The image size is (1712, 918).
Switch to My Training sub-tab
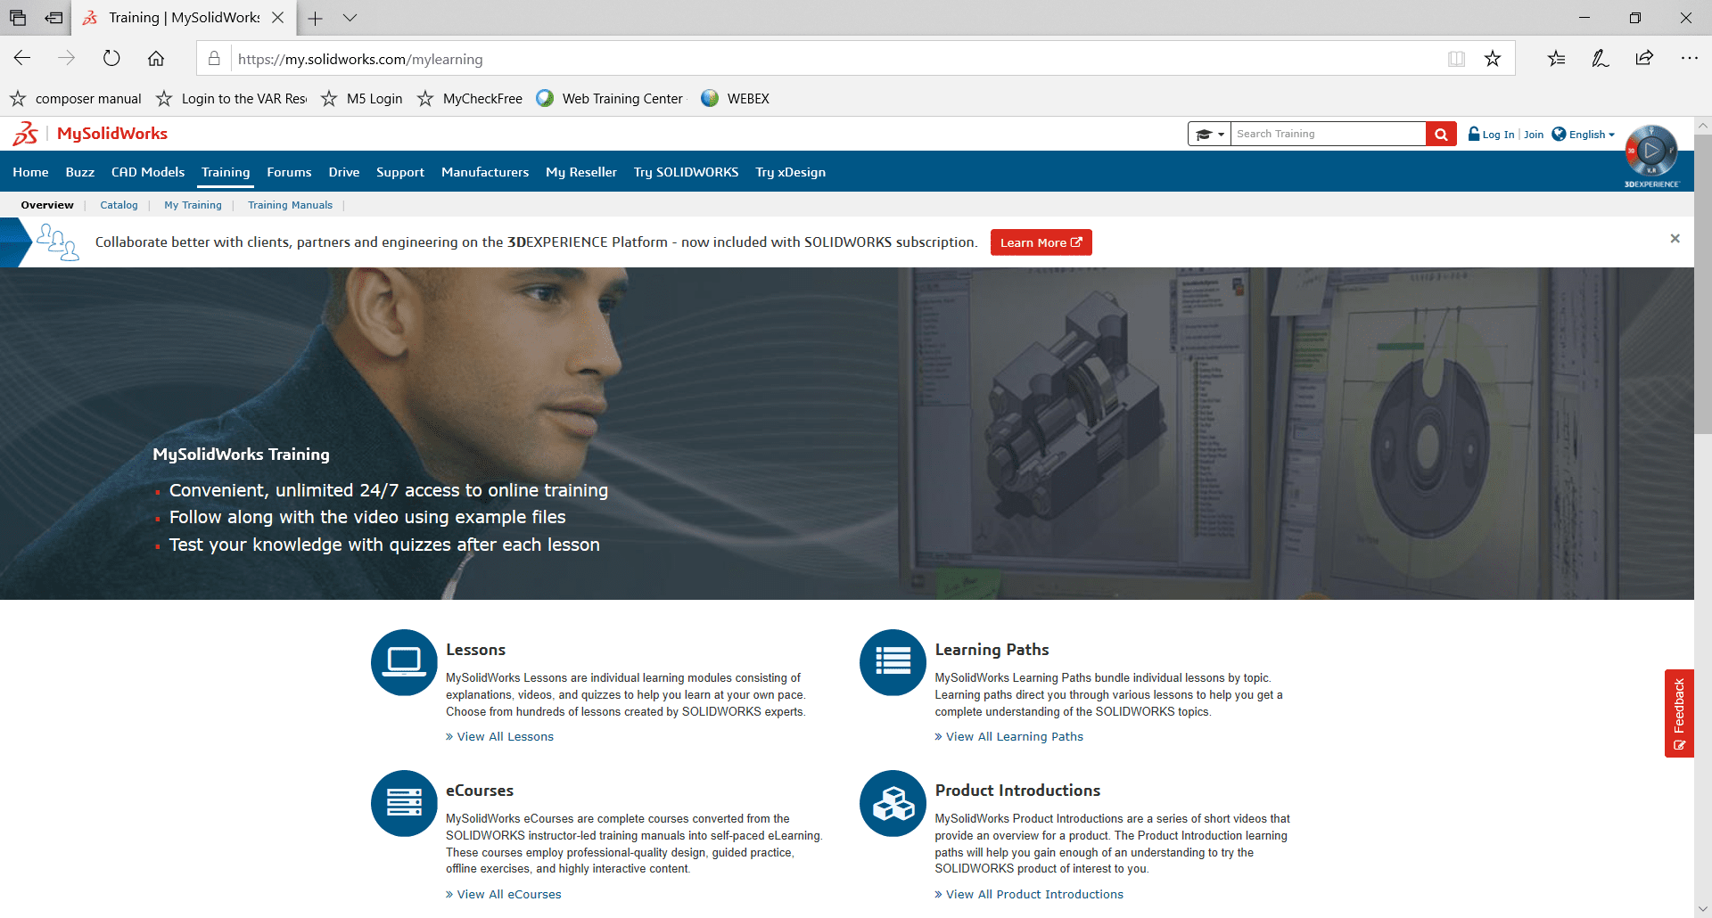193,205
